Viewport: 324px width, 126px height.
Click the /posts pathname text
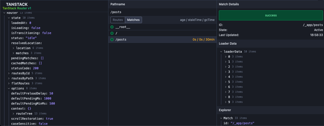115,12
